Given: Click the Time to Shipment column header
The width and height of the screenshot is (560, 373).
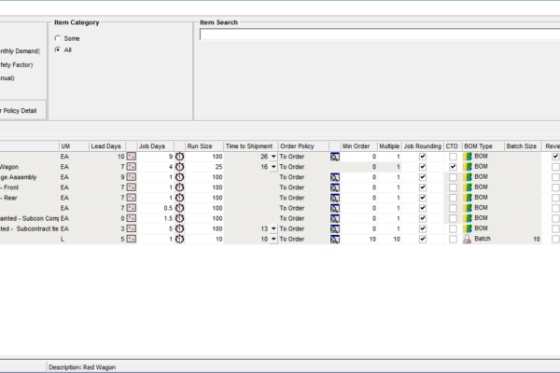Looking at the screenshot, I should point(251,146).
